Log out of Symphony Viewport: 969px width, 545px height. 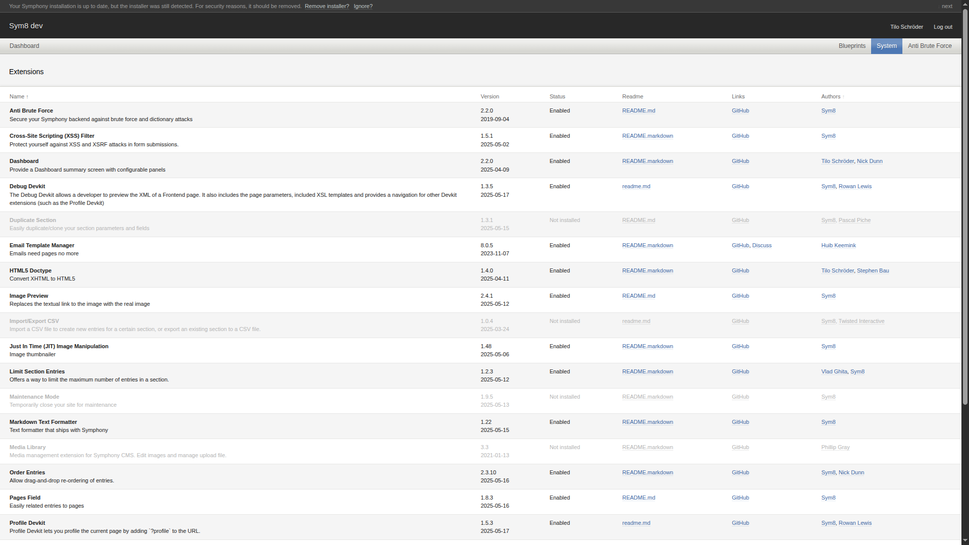943,27
